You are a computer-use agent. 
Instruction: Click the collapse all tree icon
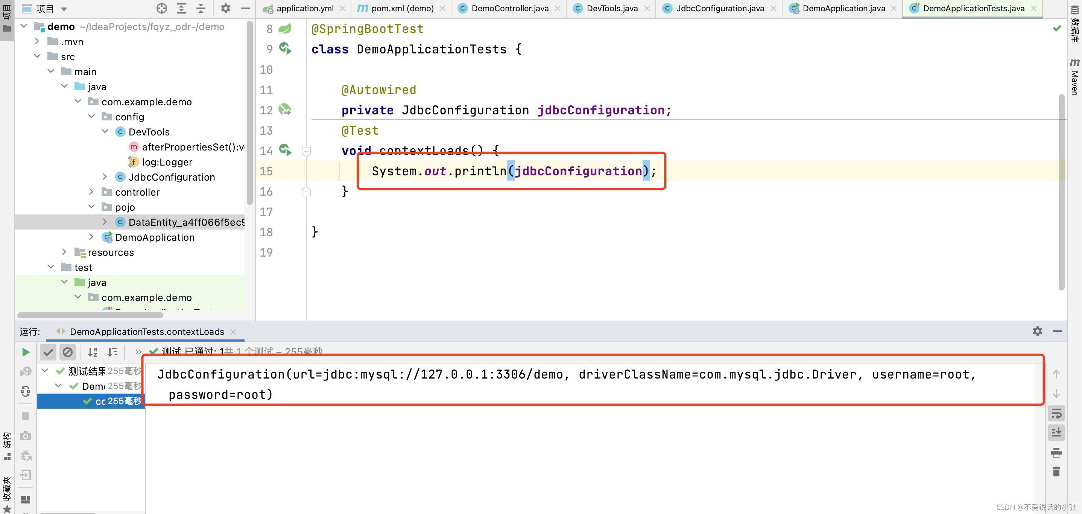tap(201, 8)
